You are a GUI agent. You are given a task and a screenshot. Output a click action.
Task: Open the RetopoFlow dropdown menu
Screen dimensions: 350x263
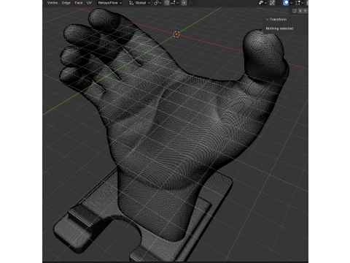click(110, 3)
